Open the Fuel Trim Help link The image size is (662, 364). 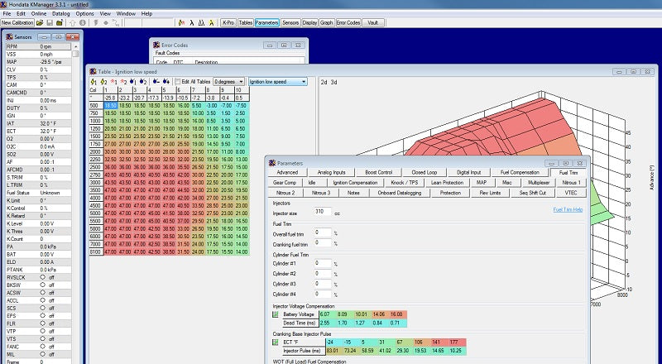coord(568,209)
